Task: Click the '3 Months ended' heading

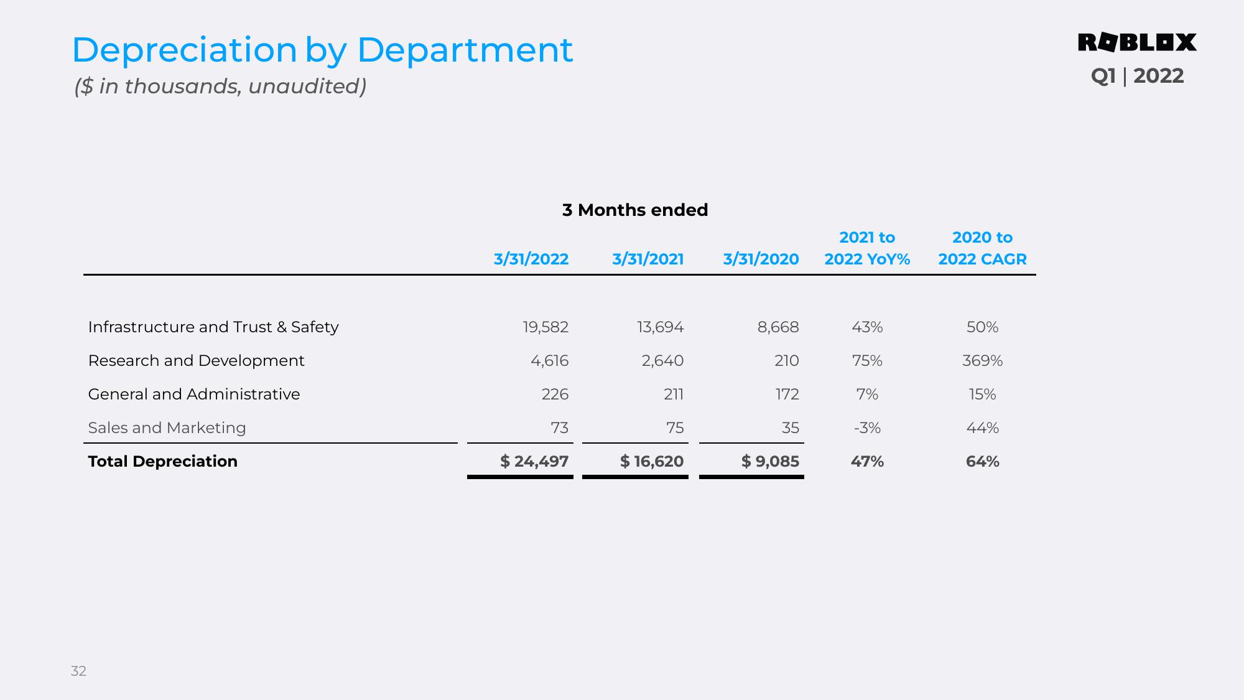Action: (x=635, y=210)
